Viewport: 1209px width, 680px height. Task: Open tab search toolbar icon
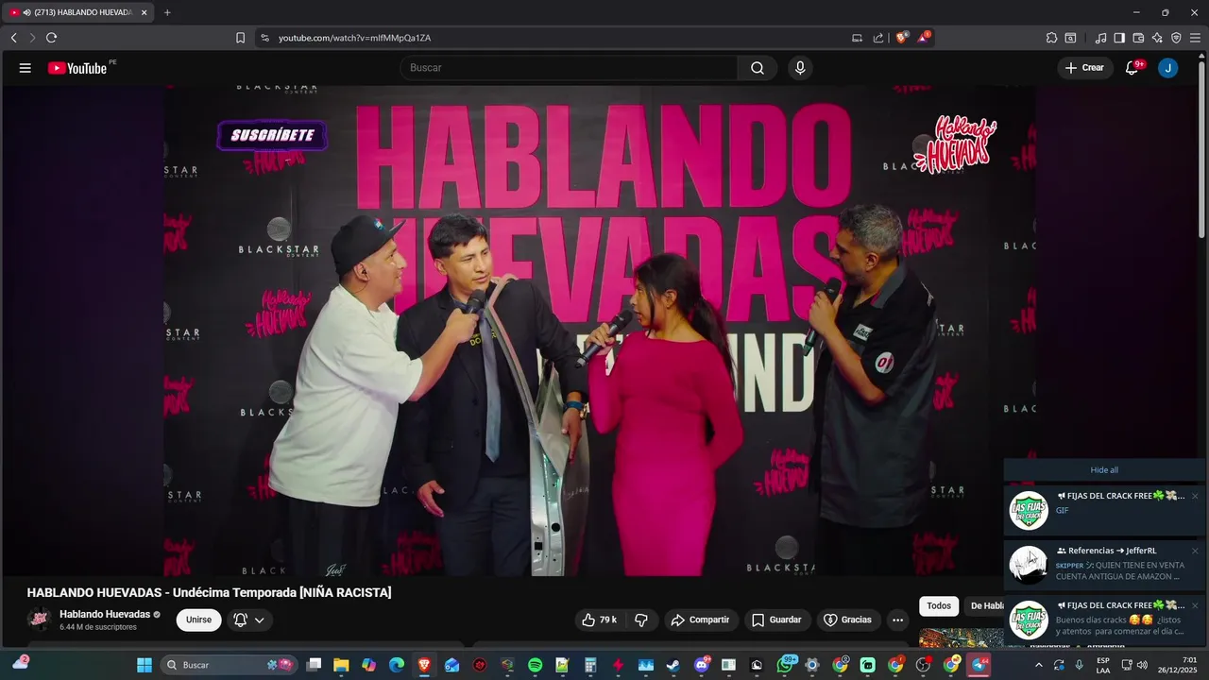(1070, 38)
